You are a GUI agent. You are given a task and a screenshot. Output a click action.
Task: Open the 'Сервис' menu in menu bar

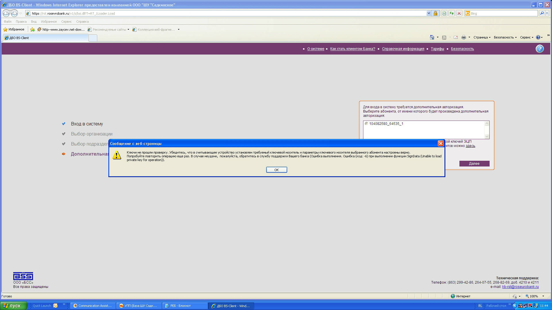pyautogui.click(x=66, y=22)
